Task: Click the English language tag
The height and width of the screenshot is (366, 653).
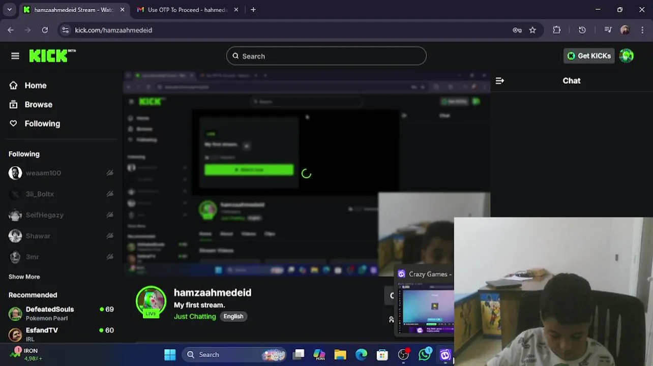Action: [233, 316]
